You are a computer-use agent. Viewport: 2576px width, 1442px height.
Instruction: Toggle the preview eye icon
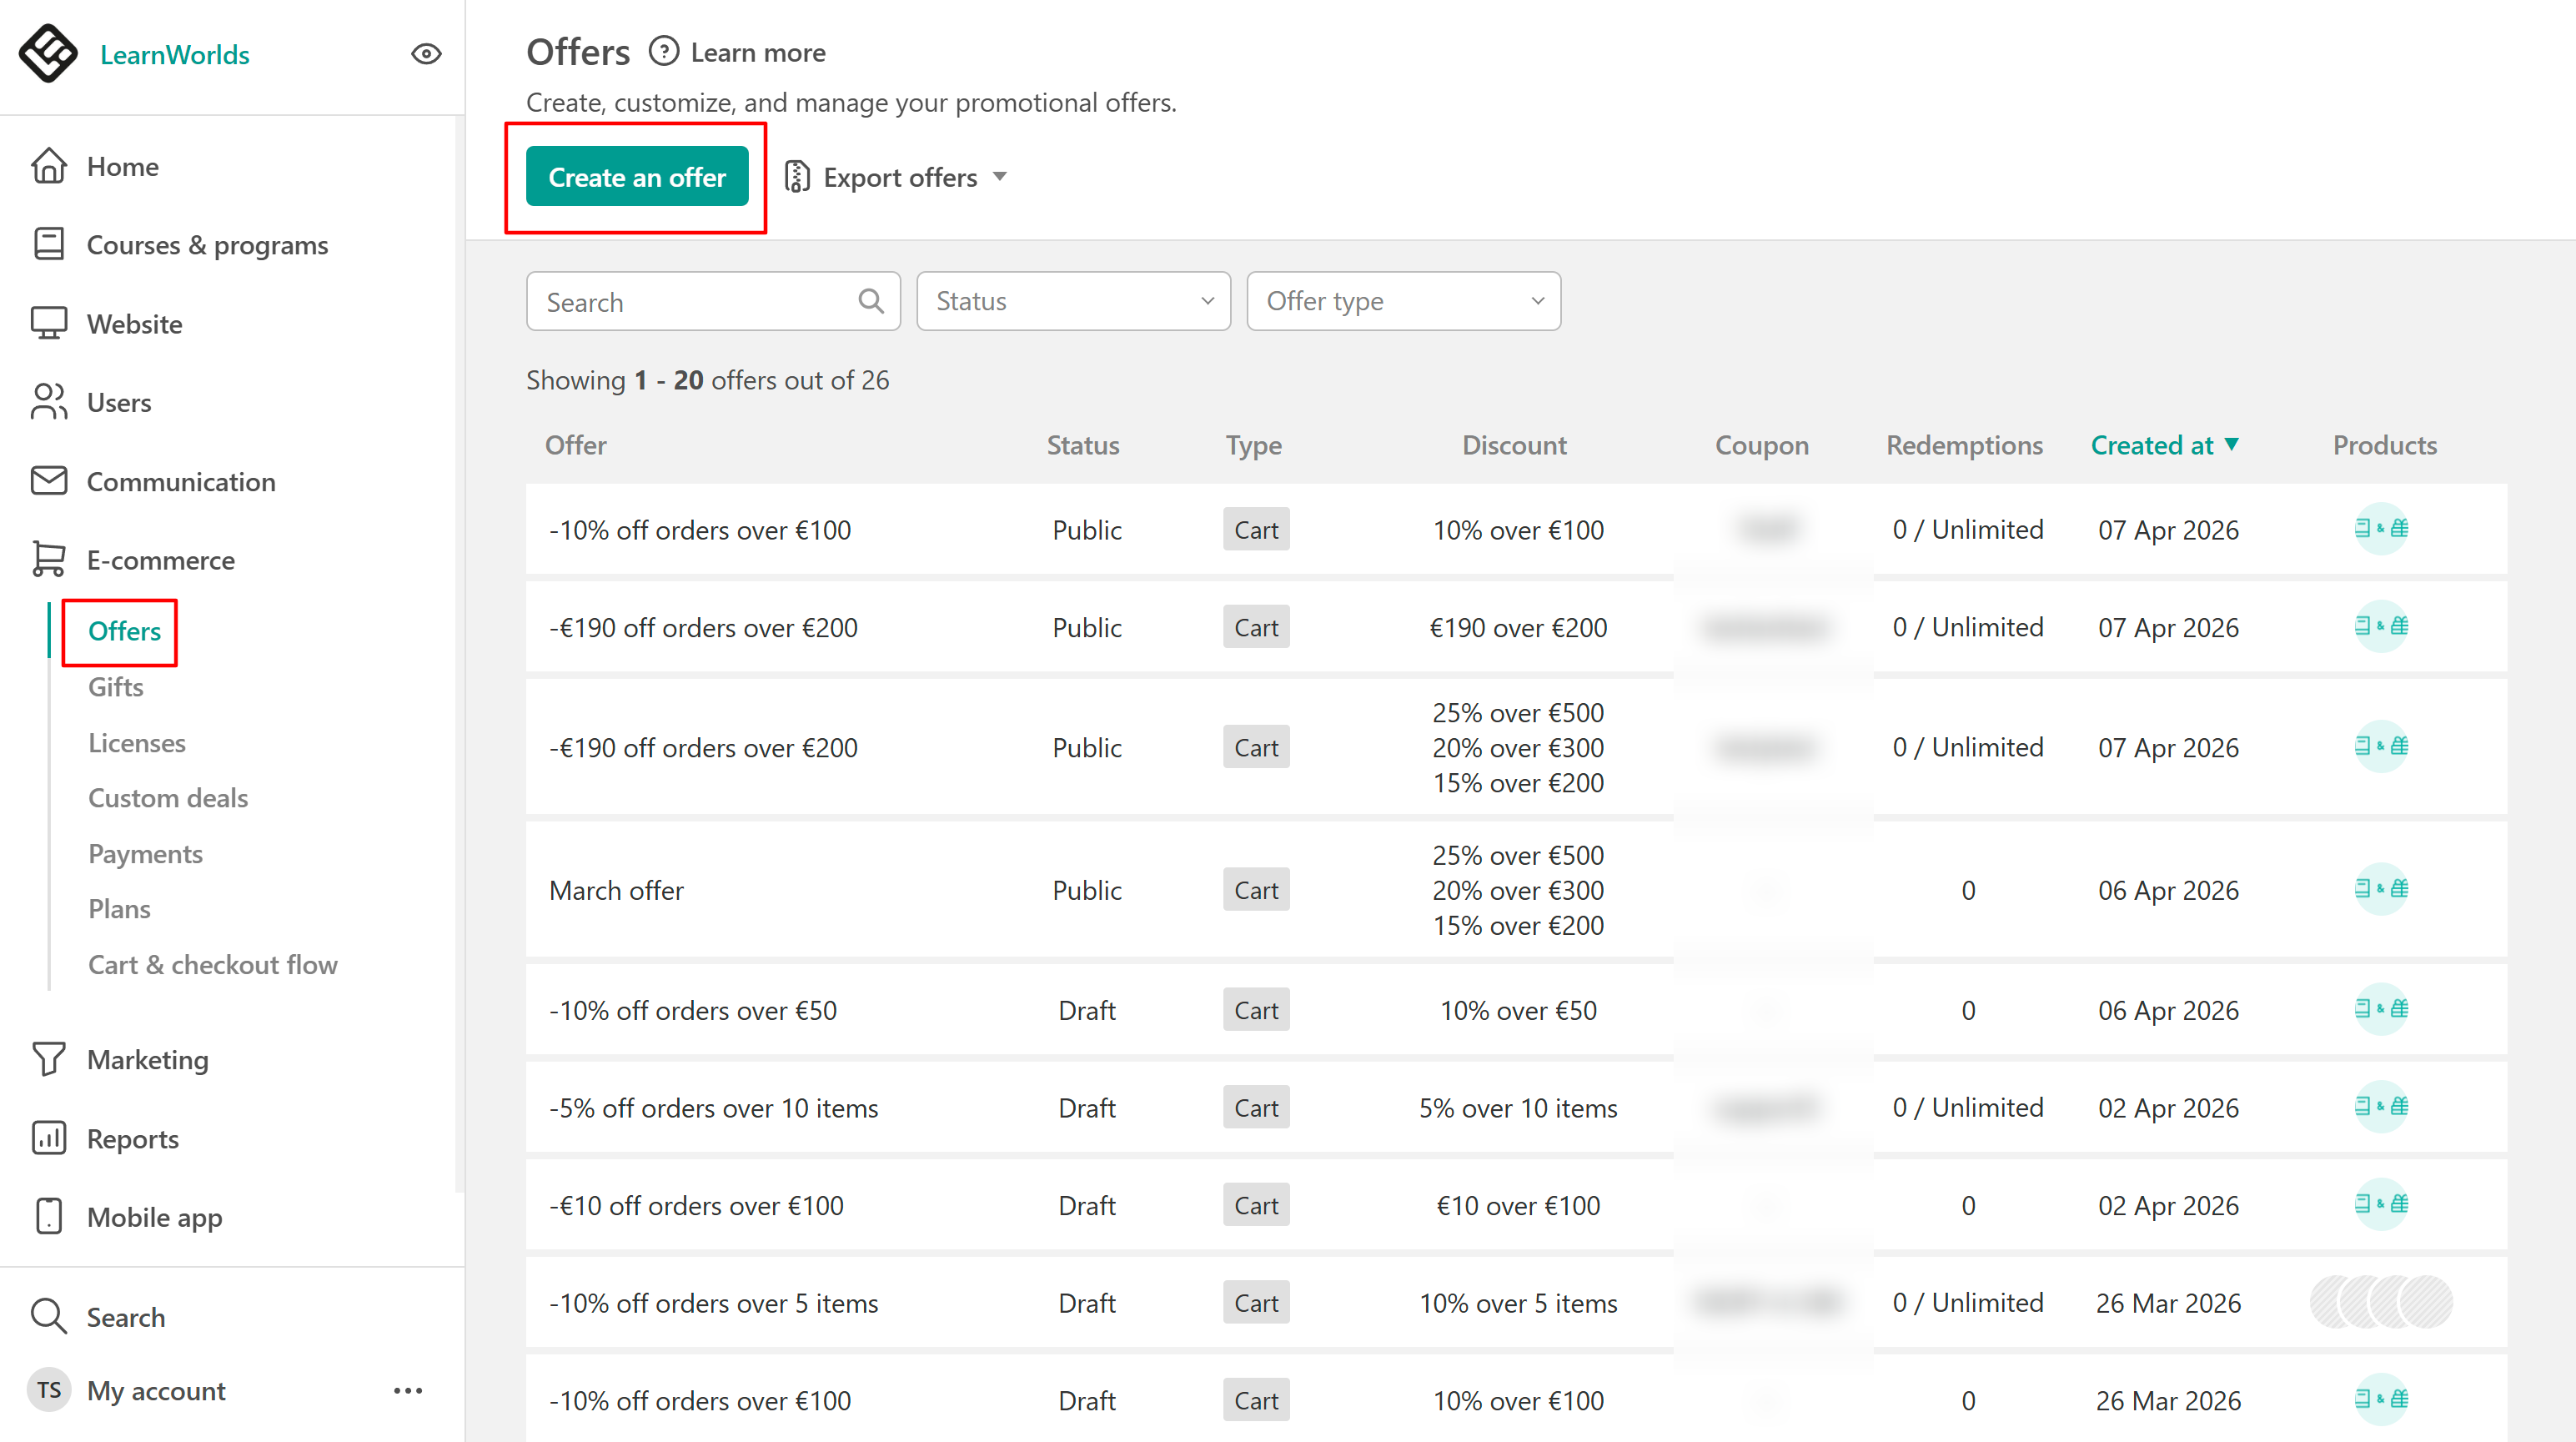click(426, 54)
